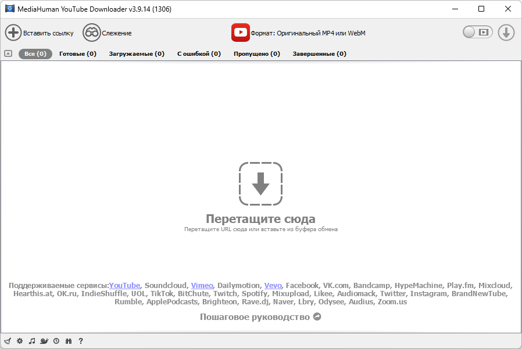Click the TikTok service name
Image resolution: width=522 pixels, height=349 pixels.
(x=162, y=293)
